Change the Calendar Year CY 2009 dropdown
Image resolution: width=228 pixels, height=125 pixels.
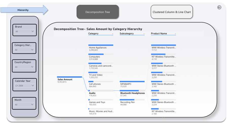[24, 85]
